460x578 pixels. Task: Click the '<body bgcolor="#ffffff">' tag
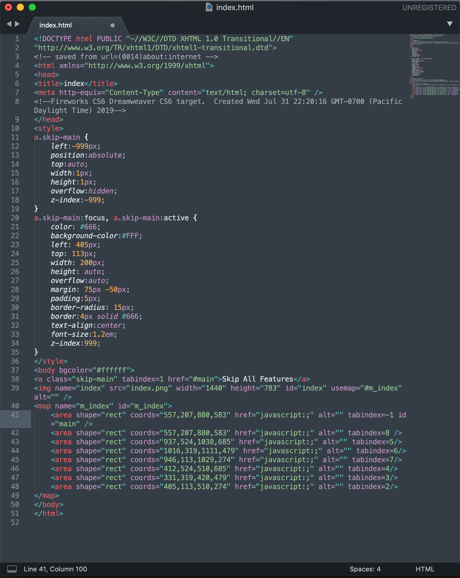coord(84,370)
